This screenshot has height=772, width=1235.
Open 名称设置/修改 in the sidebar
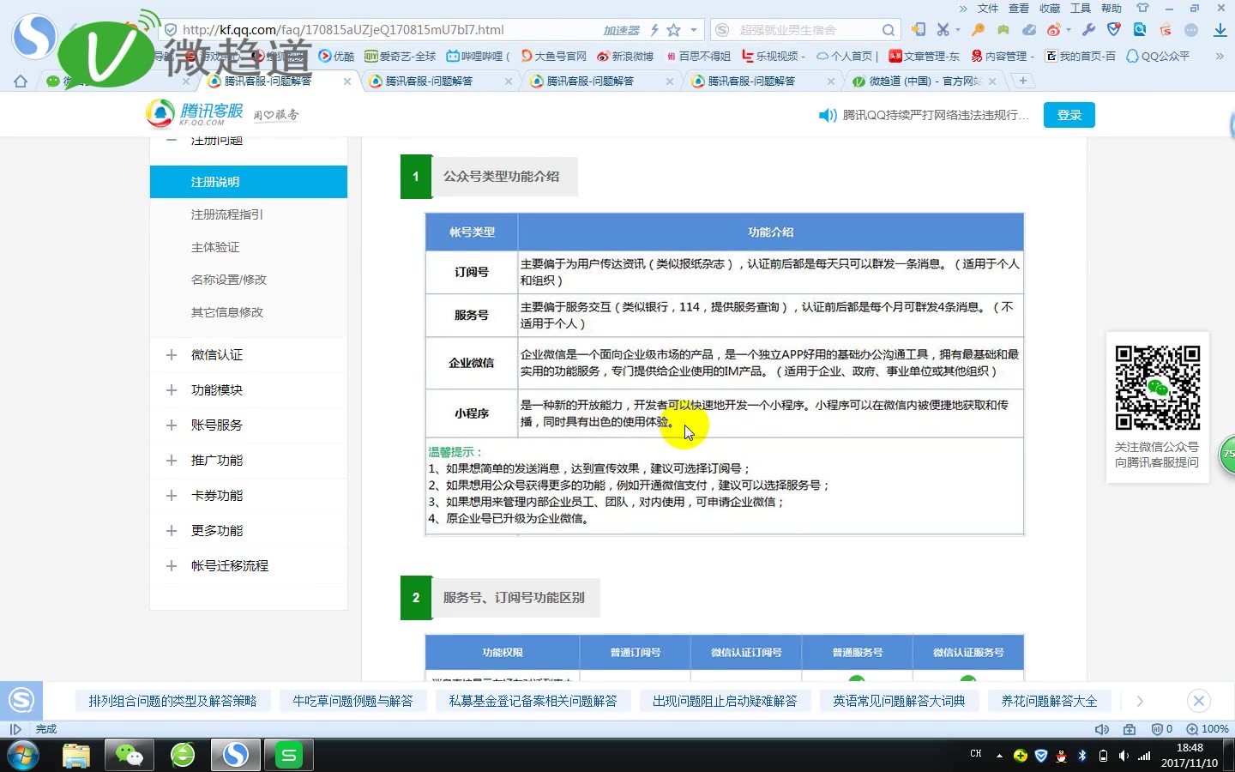tap(229, 280)
